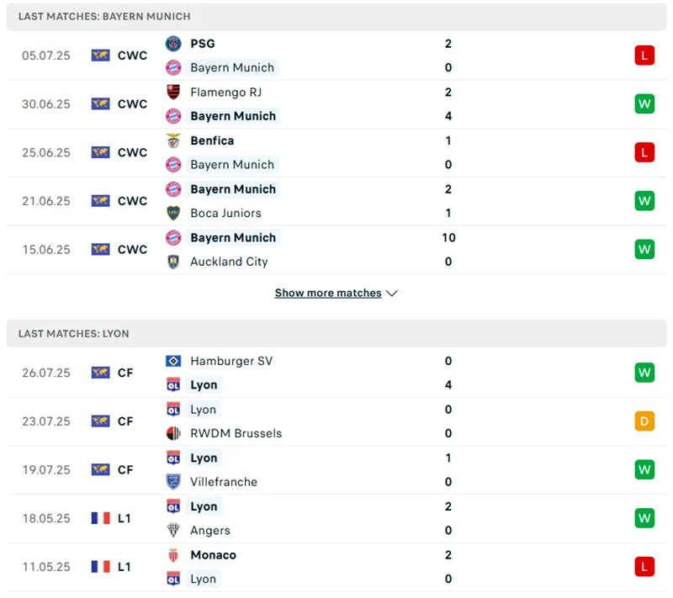The image size is (673, 598).
Task: Open the Show more matches link
Action: 328,294
